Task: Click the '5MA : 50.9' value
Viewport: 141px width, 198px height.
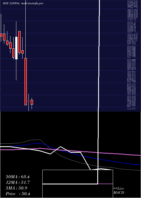Action: 16,188
